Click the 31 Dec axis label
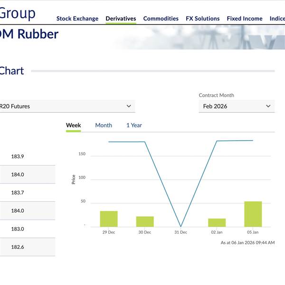Image resolution: width=285 pixels, height=285 pixels. coord(180,232)
